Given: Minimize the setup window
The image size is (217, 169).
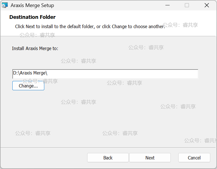Looking at the screenshot, I should (x=167, y=5).
